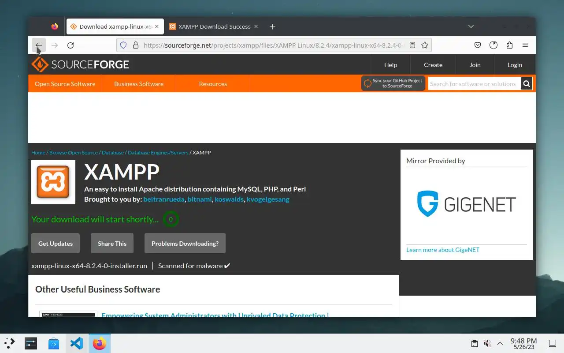
Task: Open Learn more about GigeNET link
Action: (x=443, y=250)
